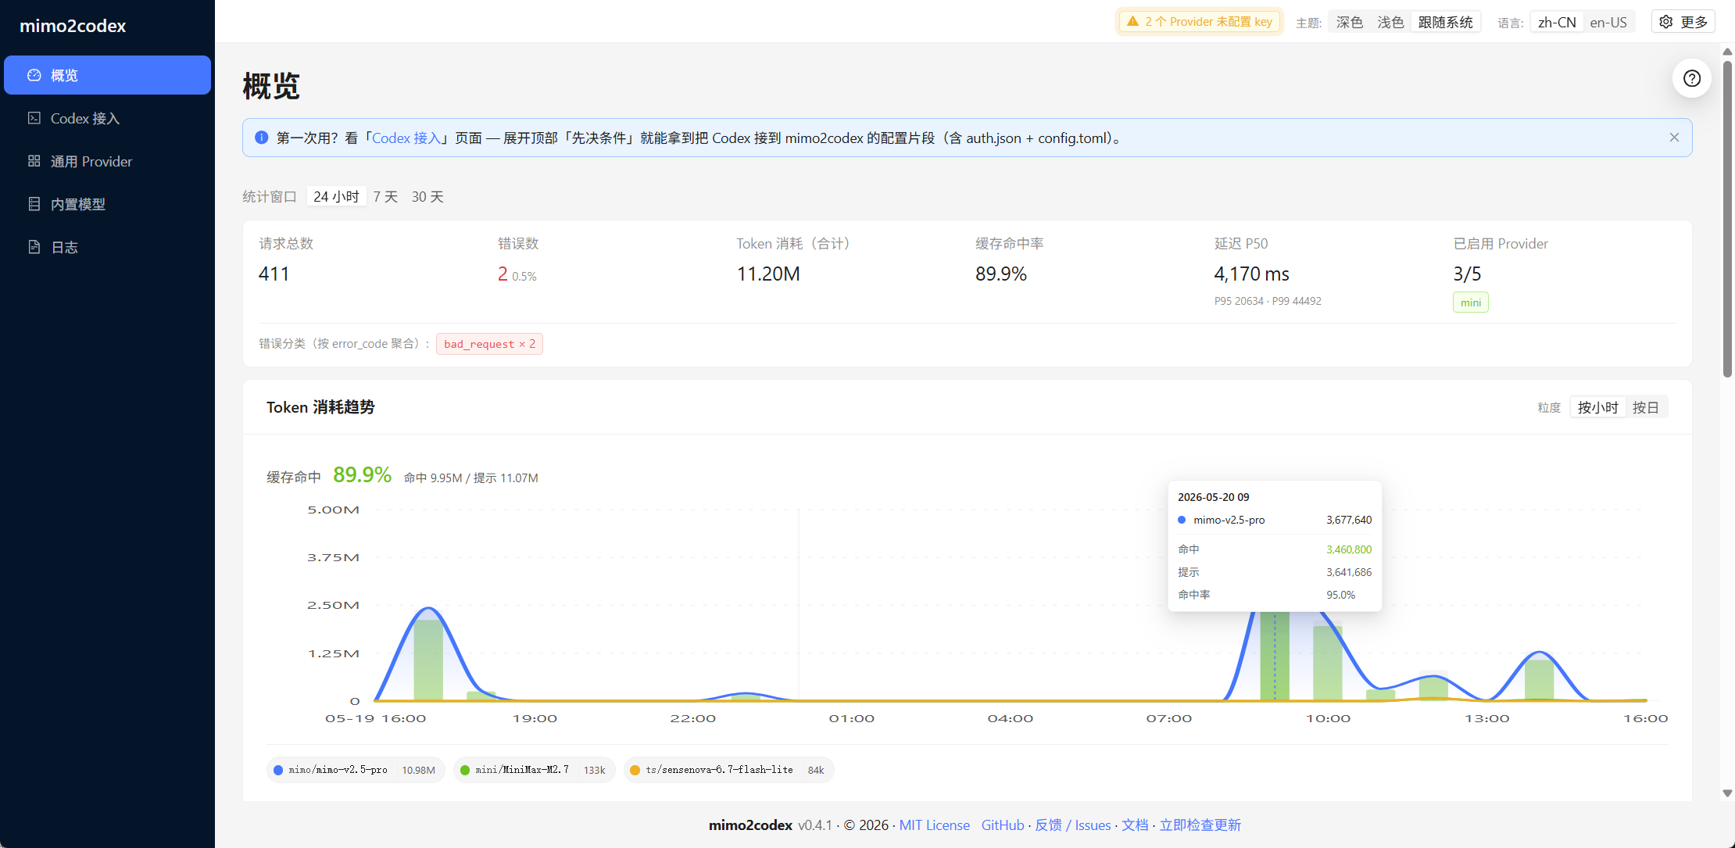Viewport: 1735px width, 848px height.
Task: Click the mini provider tag
Action: coord(1471,302)
